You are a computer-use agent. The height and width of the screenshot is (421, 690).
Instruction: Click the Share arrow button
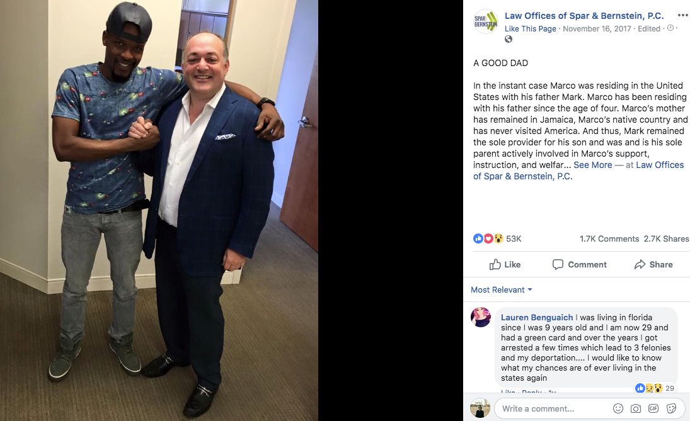point(653,264)
